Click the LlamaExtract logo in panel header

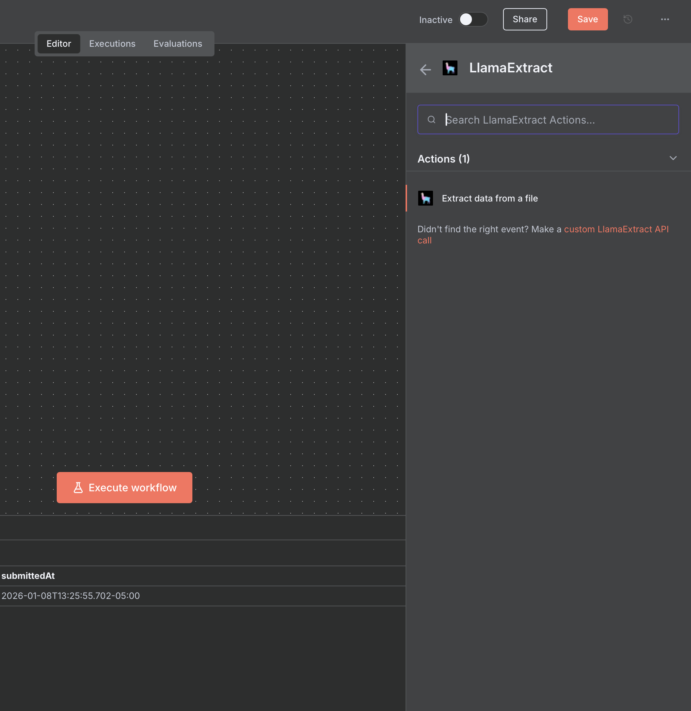pyautogui.click(x=450, y=68)
